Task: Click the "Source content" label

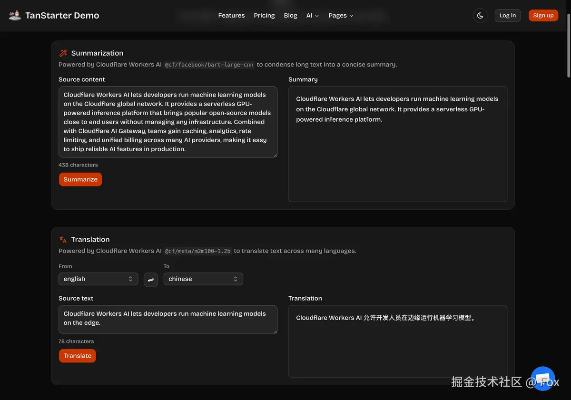Action: (x=82, y=79)
